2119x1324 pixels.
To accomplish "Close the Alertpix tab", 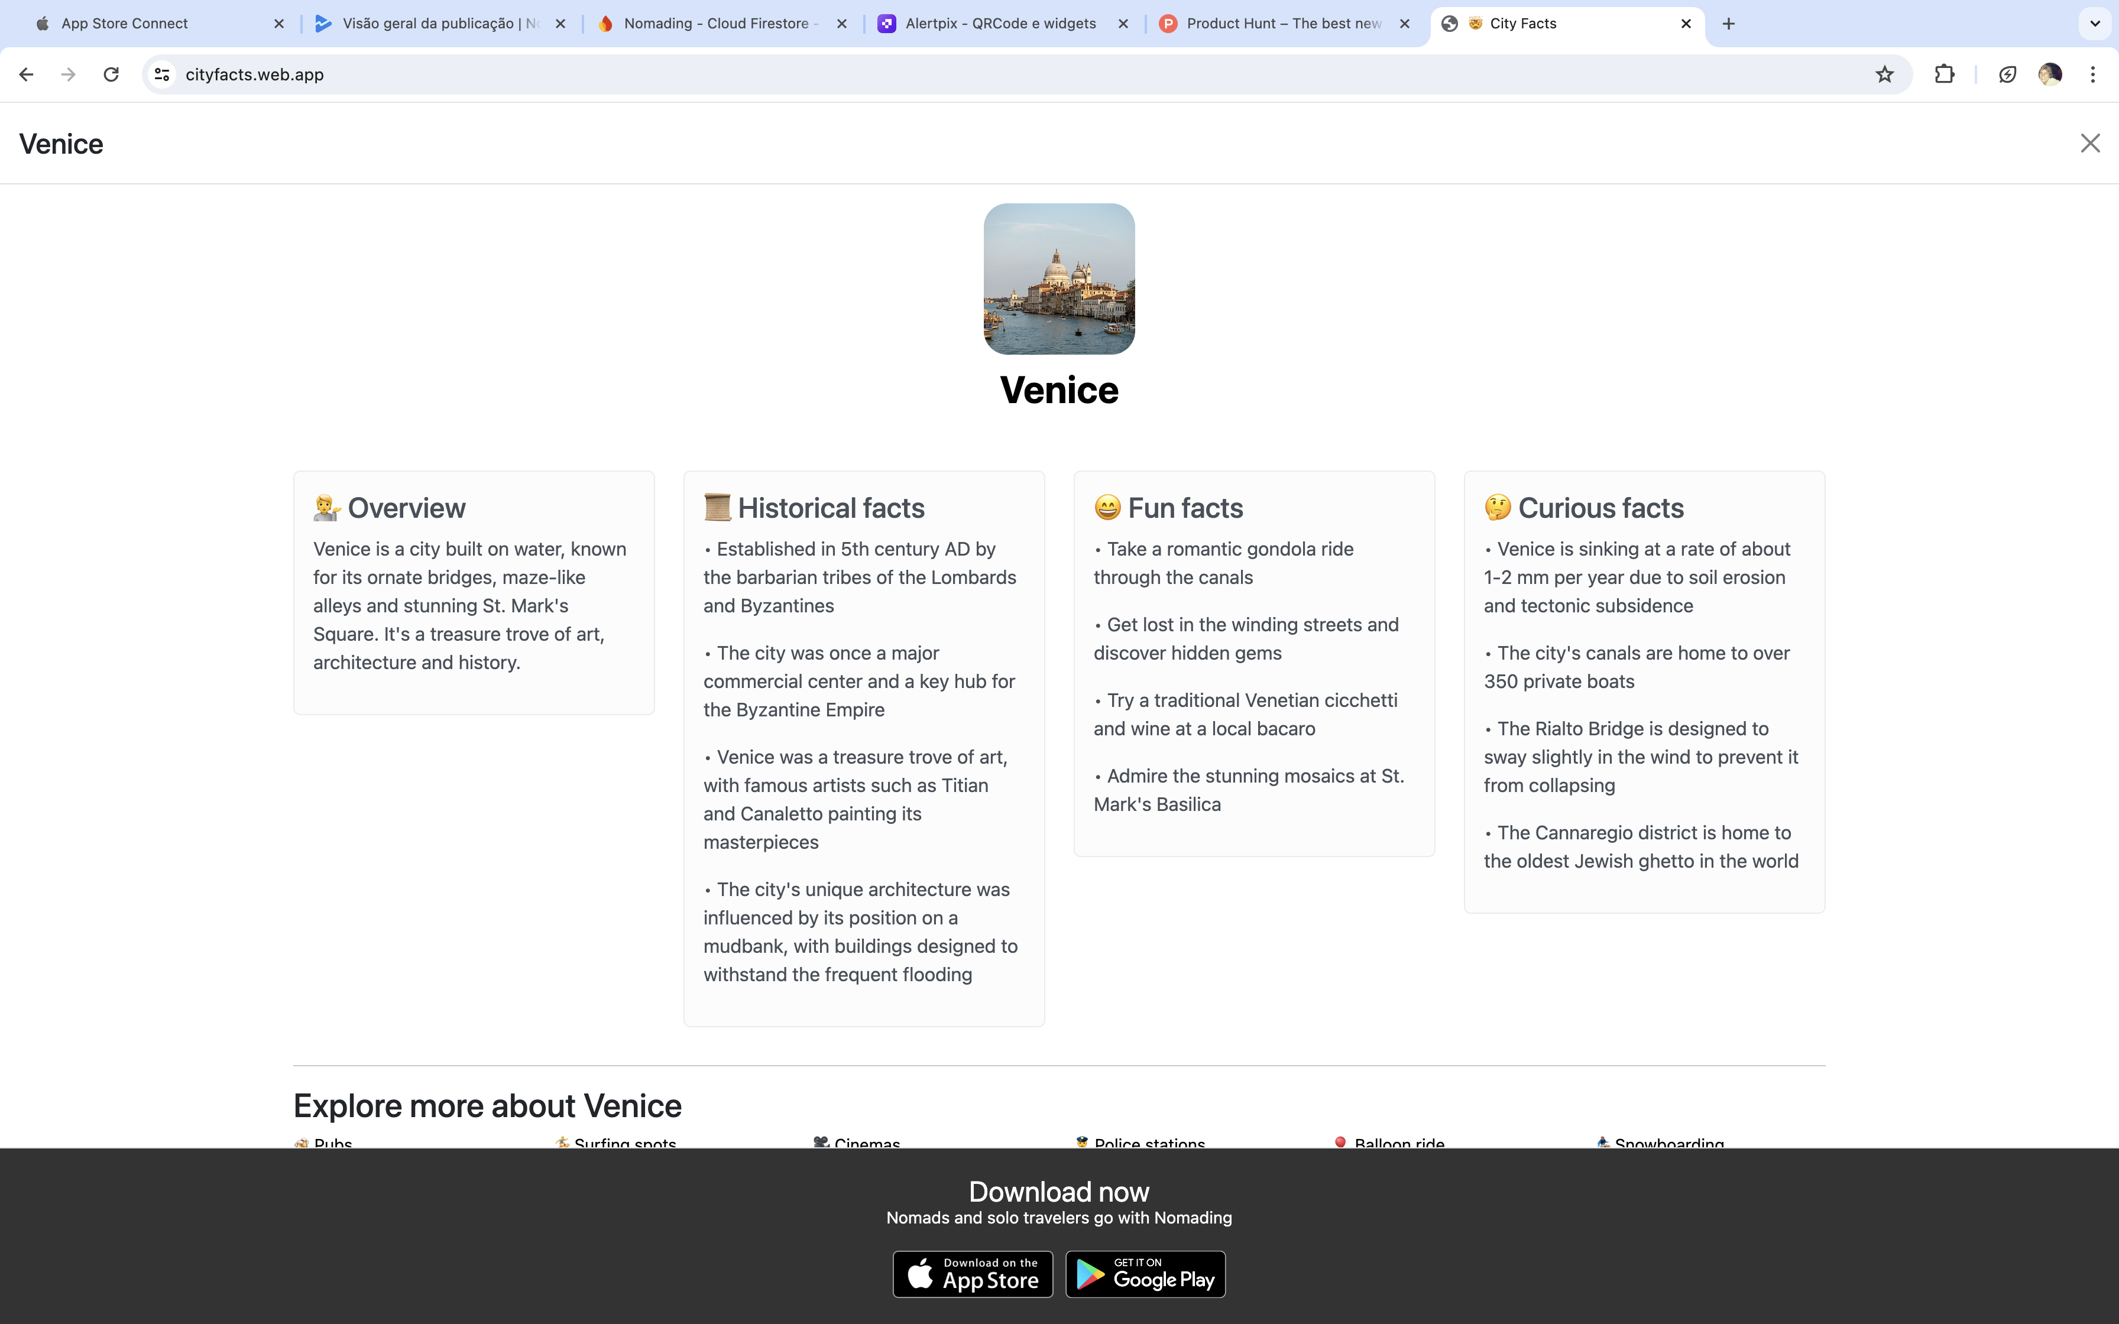I will coord(1123,24).
